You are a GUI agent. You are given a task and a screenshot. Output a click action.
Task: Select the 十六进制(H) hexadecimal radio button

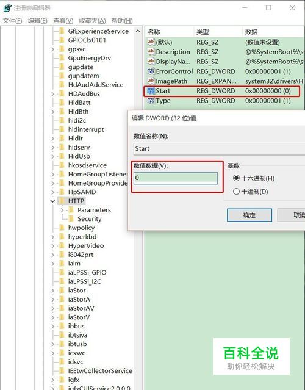coord(237,178)
